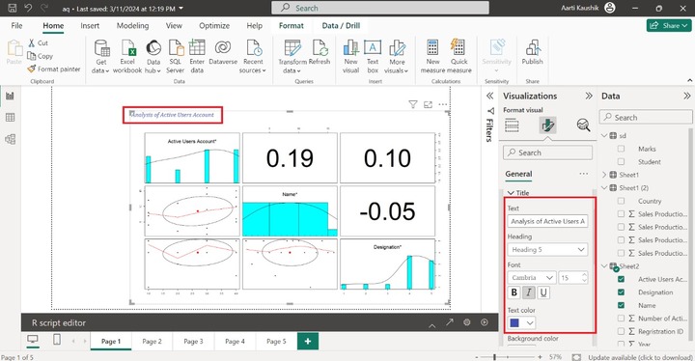Click Bold button for title
695x361 pixels.
click(514, 292)
